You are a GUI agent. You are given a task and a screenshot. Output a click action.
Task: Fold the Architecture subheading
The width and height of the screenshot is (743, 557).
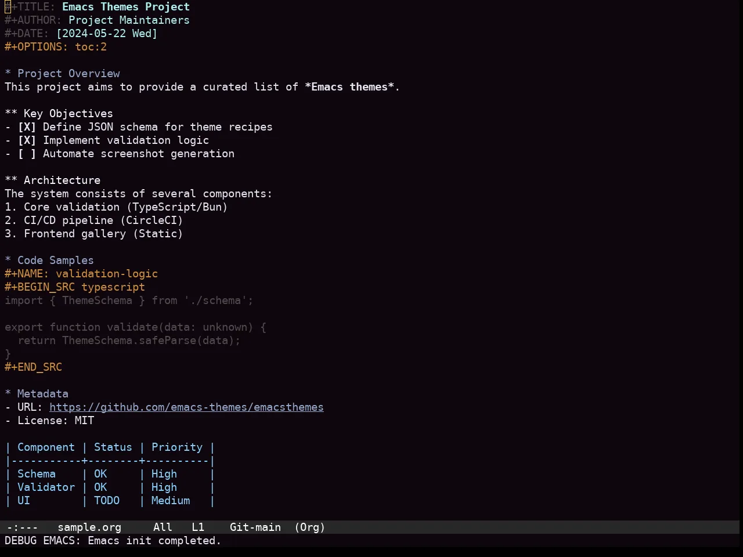tap(52, 180)
